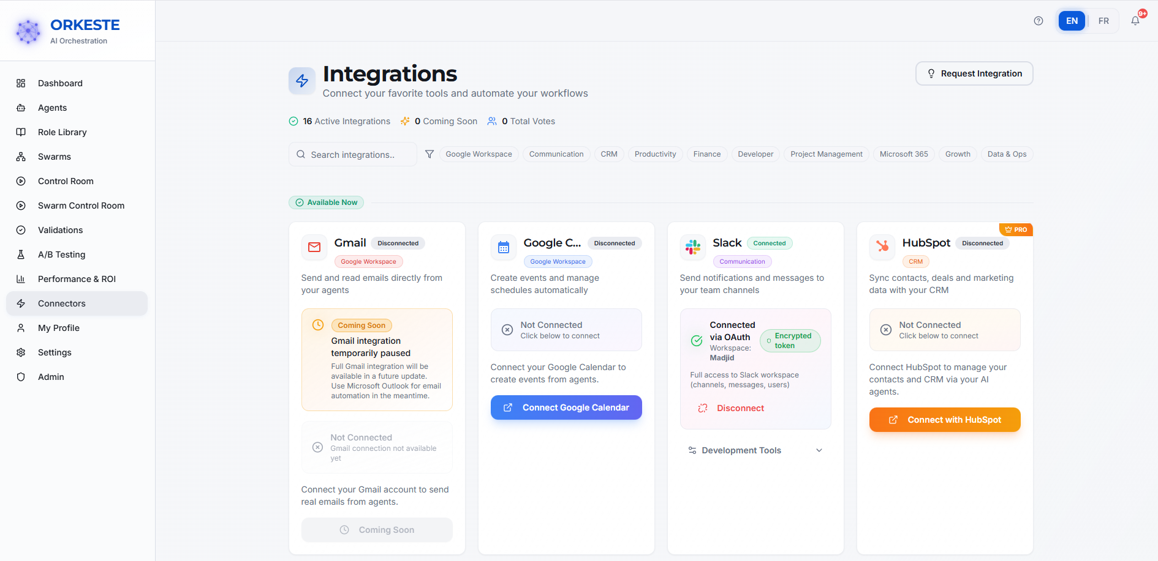1158x561 pixels.
Task: Navigate to Performance & ROI
Action: click(77, 279)
